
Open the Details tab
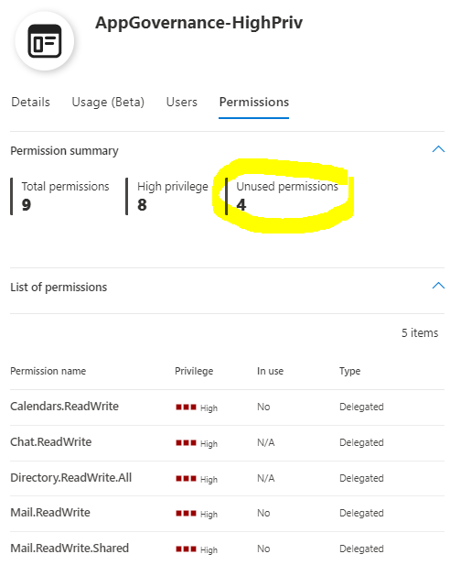30,102
